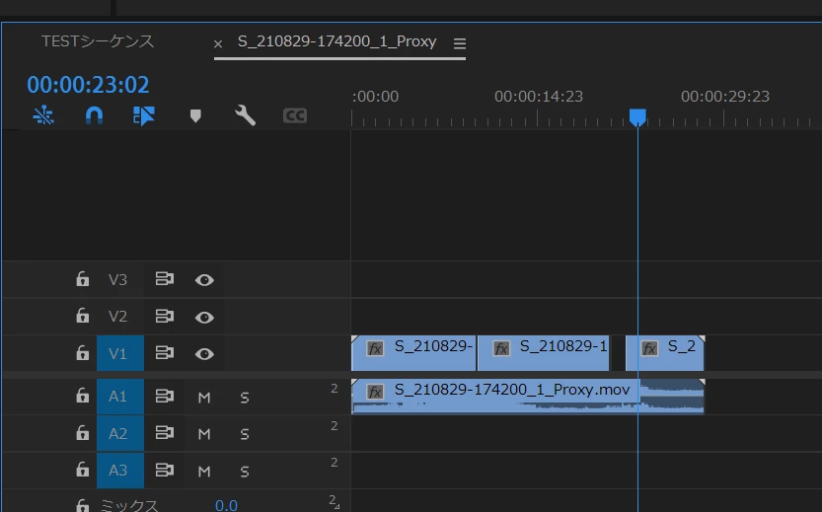Click channel count 2 on ミックス track

(x=334, y=501)
